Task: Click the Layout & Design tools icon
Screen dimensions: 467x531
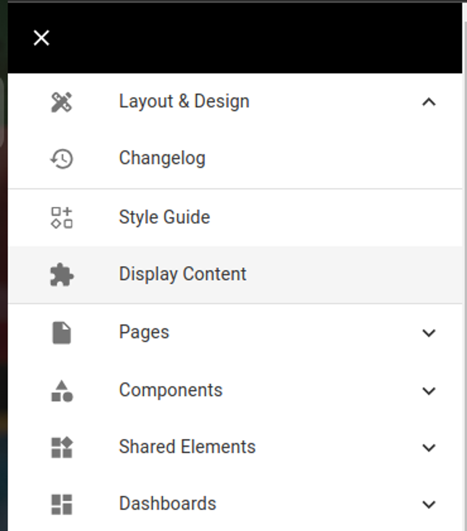Action: click(61, 101)
